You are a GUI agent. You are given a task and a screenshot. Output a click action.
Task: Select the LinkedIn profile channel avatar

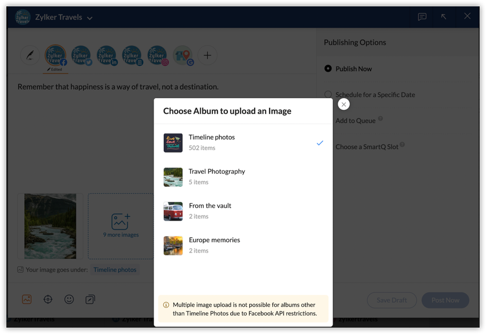107,55
